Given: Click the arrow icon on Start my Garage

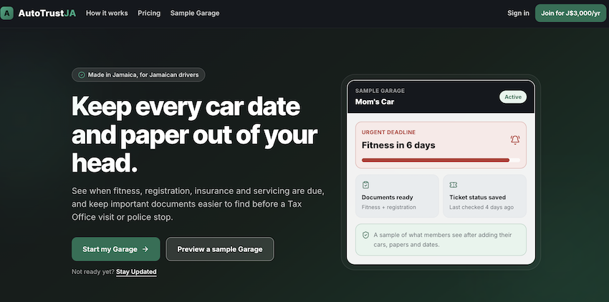Looking at the screenshot, I should [145, 249].
